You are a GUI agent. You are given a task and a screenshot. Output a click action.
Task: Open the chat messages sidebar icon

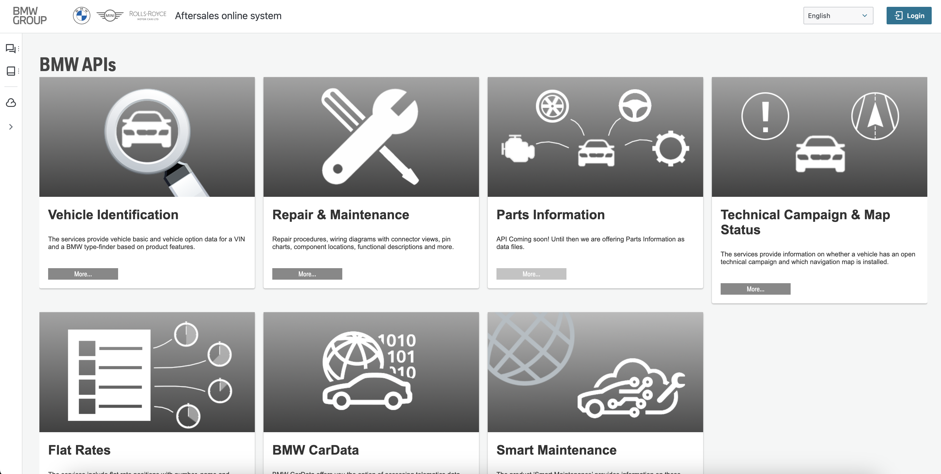click(11, 49)
